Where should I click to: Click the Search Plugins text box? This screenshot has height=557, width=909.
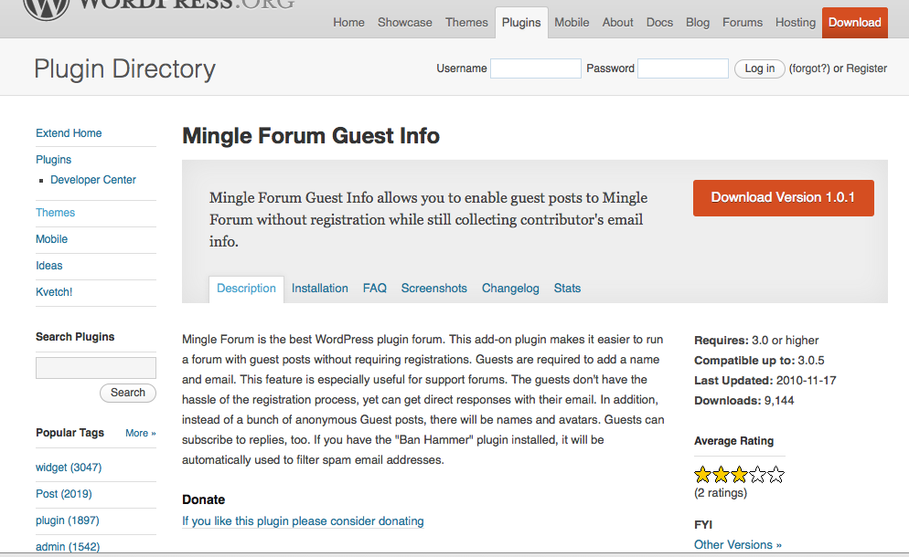pyautogui.click(x=96, y=368)
